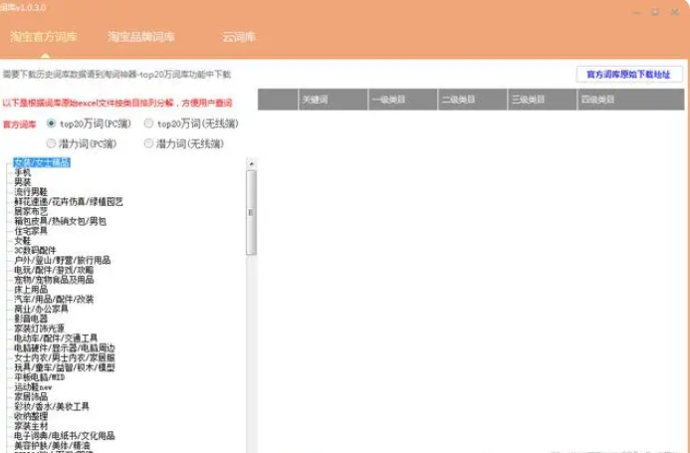Viewport: 690px width, 453px height.
Task: Select the 影音电器 category
Action: [31, 319]
